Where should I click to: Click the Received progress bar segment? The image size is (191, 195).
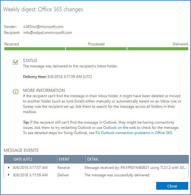click(x=35, y=49)
